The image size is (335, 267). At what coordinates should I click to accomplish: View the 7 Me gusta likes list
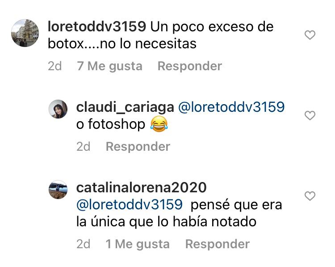(109, 66)
